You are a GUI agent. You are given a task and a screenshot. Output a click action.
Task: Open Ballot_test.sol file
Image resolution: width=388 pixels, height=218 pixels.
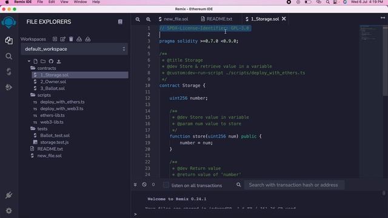55,136
